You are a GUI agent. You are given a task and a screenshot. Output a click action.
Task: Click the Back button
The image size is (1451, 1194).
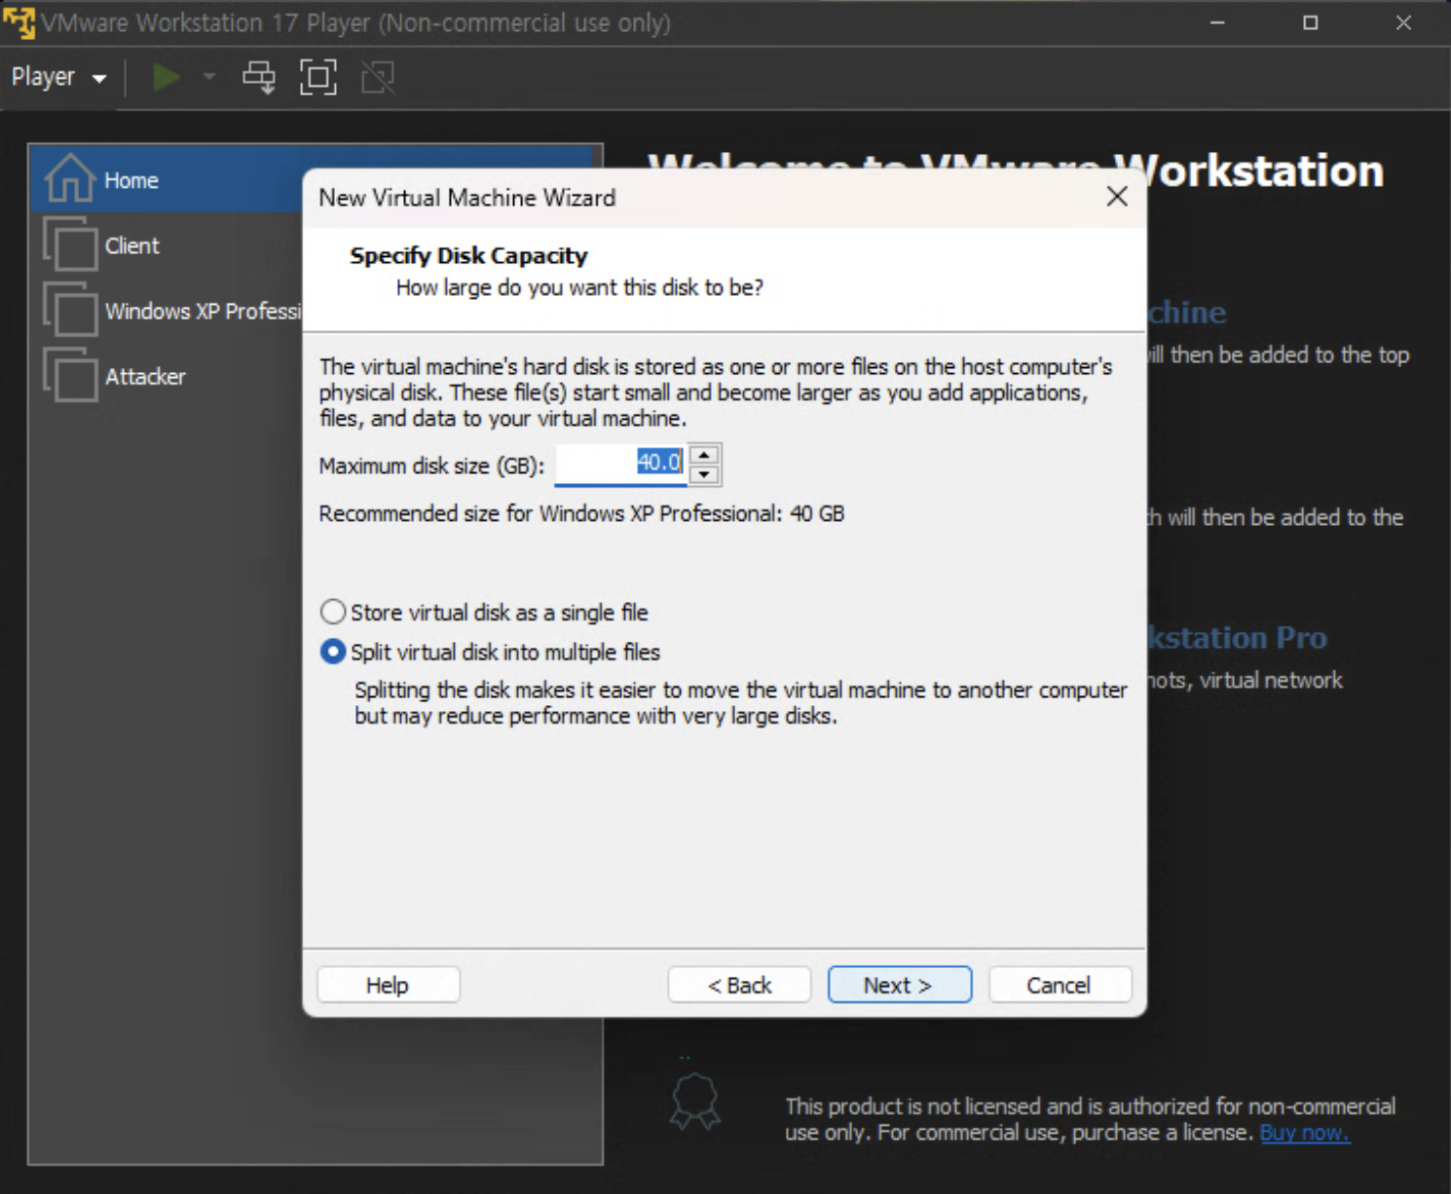(x=739, y=985)
